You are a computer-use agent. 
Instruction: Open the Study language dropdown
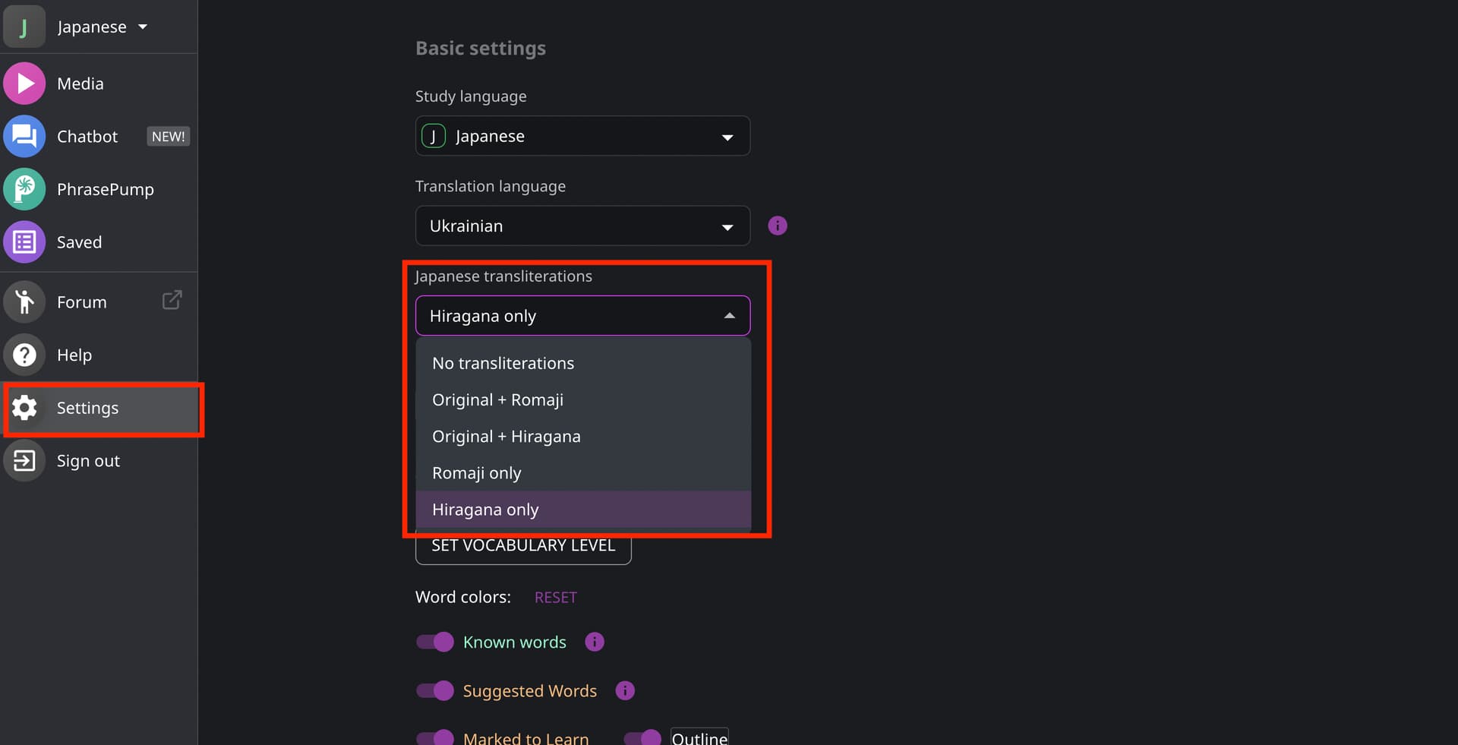582,136
